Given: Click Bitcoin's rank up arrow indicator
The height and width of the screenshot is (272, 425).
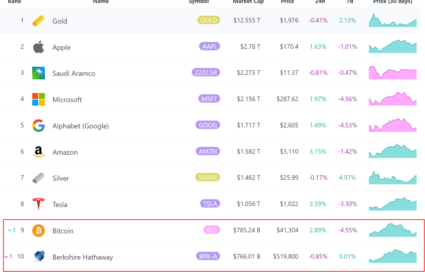Looking at the screenshot, I should (9, 230).
